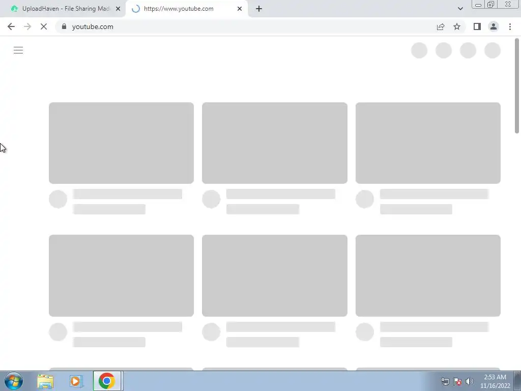The height and width of the screenshot is (391, 521).
Task: Open the network tray icon
Action: (445, 382)
